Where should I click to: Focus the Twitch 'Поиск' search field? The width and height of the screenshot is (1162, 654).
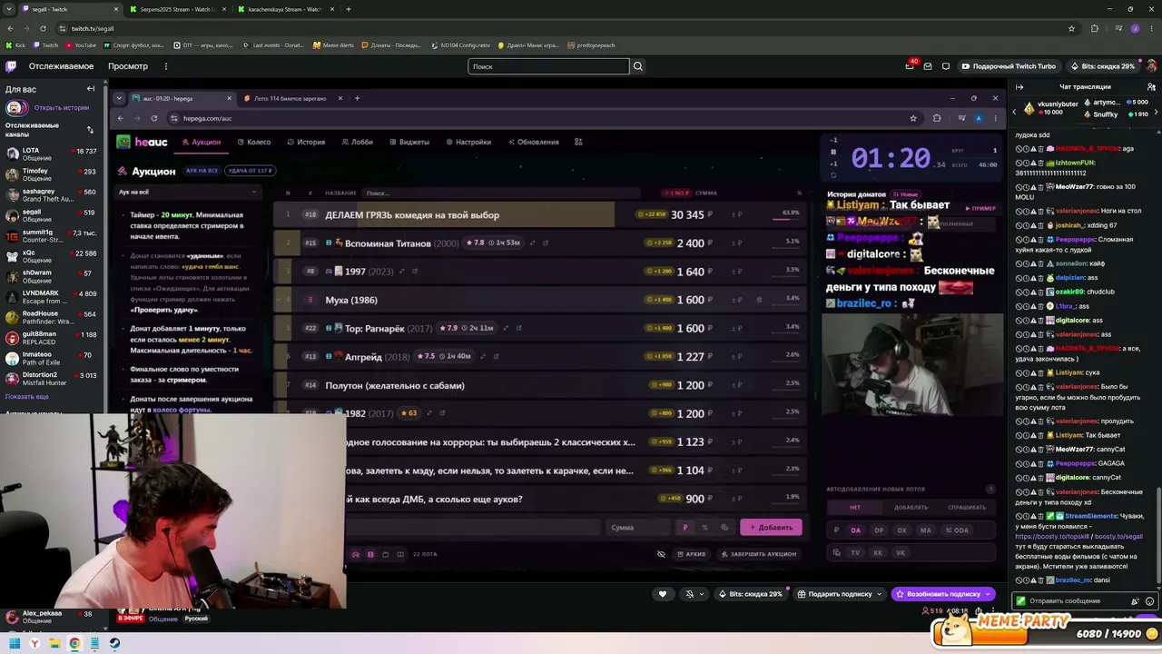pyautogui.click(x=548, y=66)
